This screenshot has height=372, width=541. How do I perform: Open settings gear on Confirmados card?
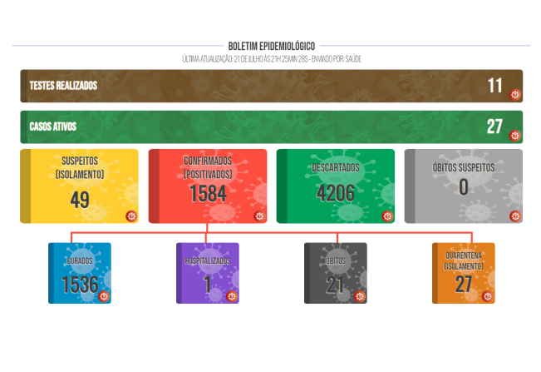259,216
